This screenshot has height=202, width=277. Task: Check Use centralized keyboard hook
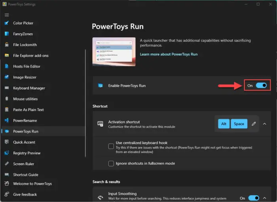tap(111, 146)
